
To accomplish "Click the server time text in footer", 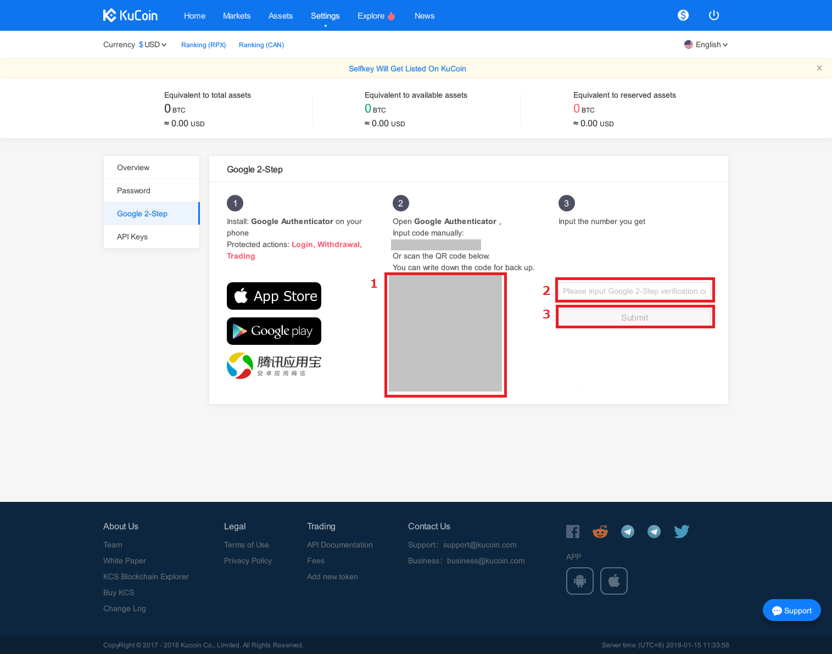I will (x=666, y=645).
